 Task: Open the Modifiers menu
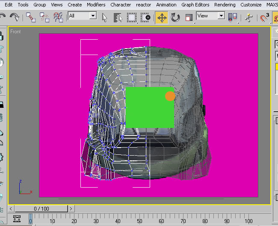96,5
